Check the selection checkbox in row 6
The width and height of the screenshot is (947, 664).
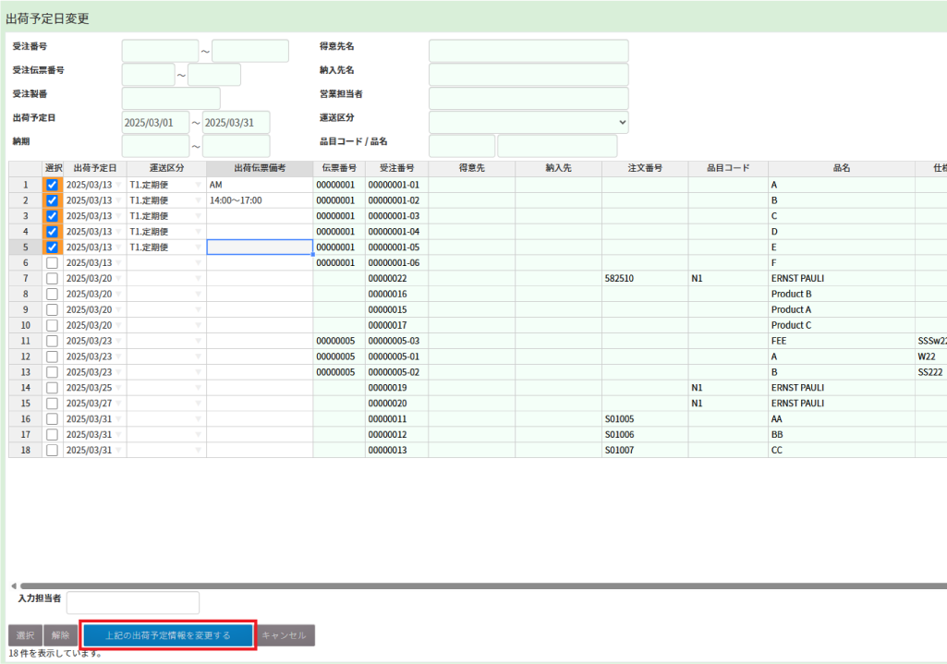52,263
